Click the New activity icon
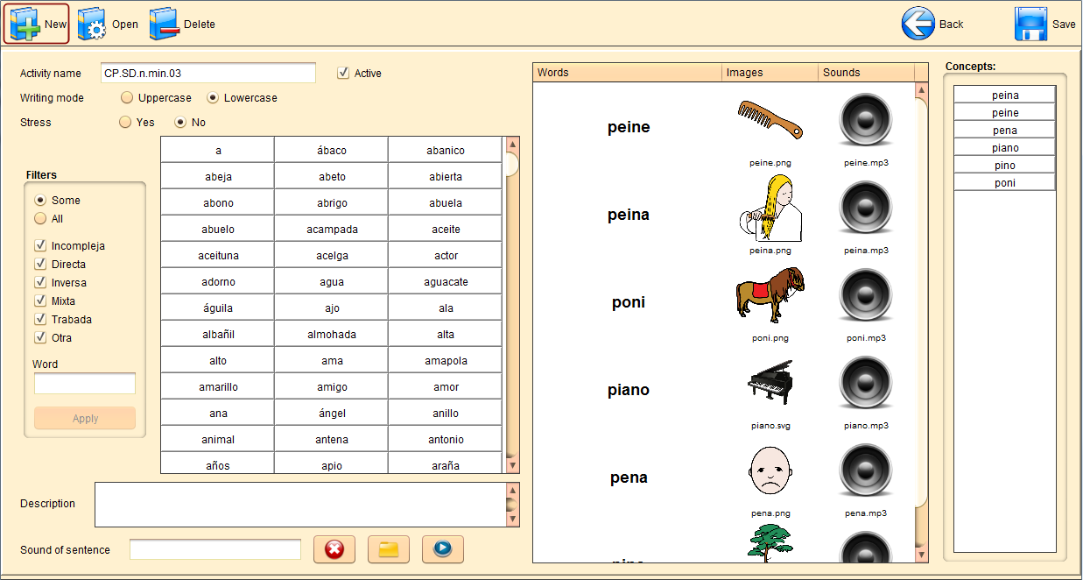 [x=25, y=24]
